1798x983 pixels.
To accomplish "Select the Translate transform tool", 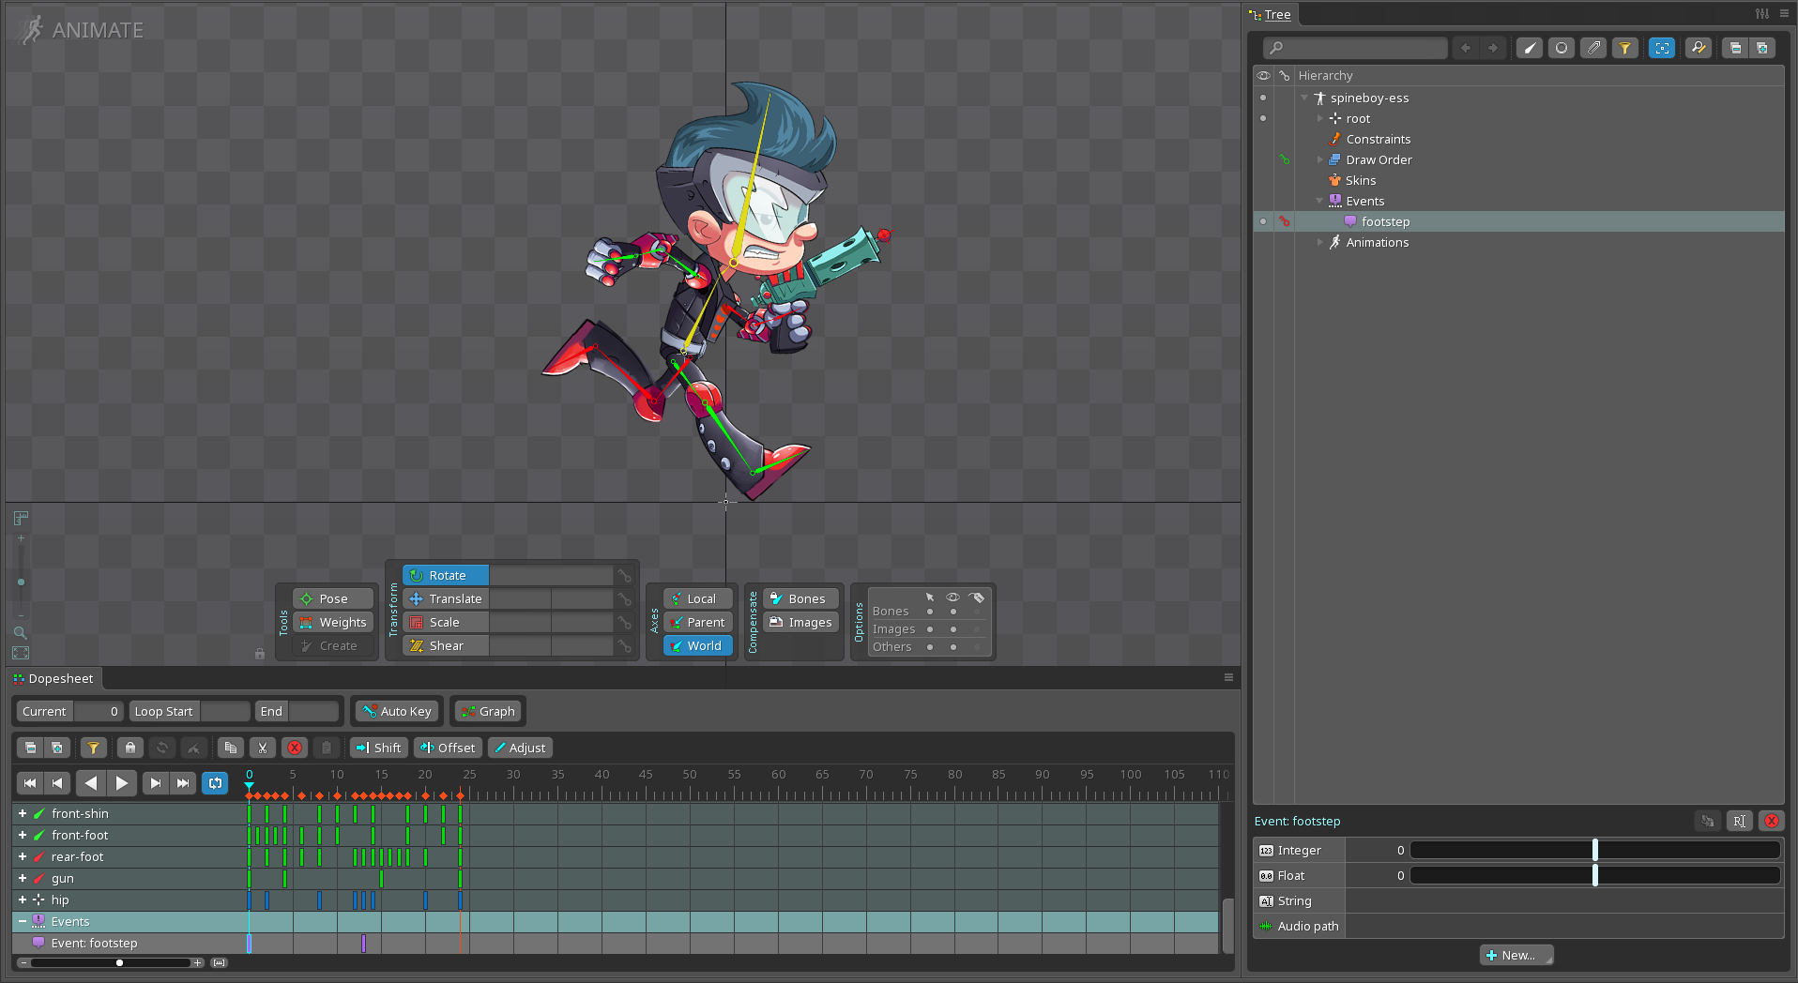I will (446, 598).
